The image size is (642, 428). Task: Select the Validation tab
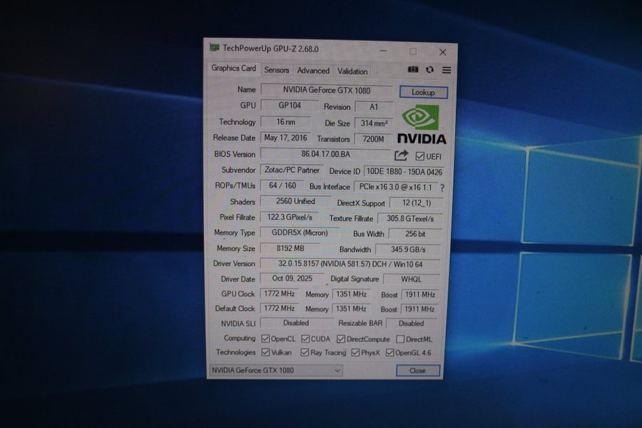[x=352, y=71]
